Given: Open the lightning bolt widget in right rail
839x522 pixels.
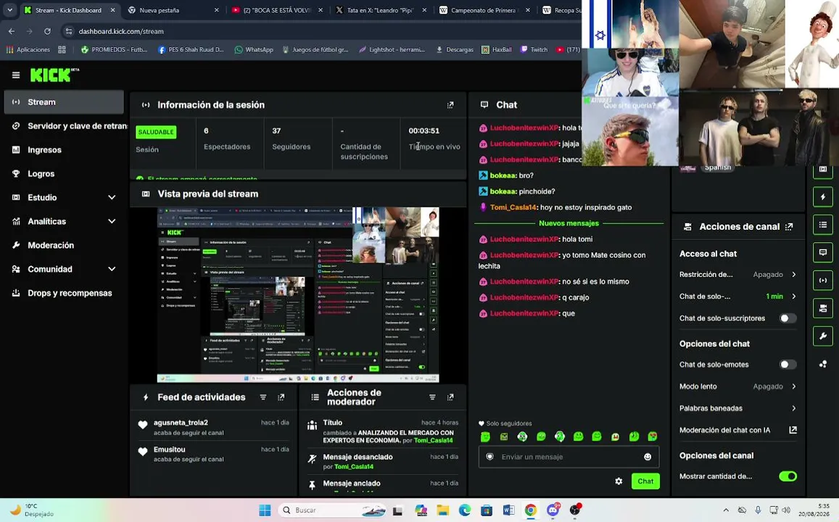Looking at the screenshot, I should point(823,196).
